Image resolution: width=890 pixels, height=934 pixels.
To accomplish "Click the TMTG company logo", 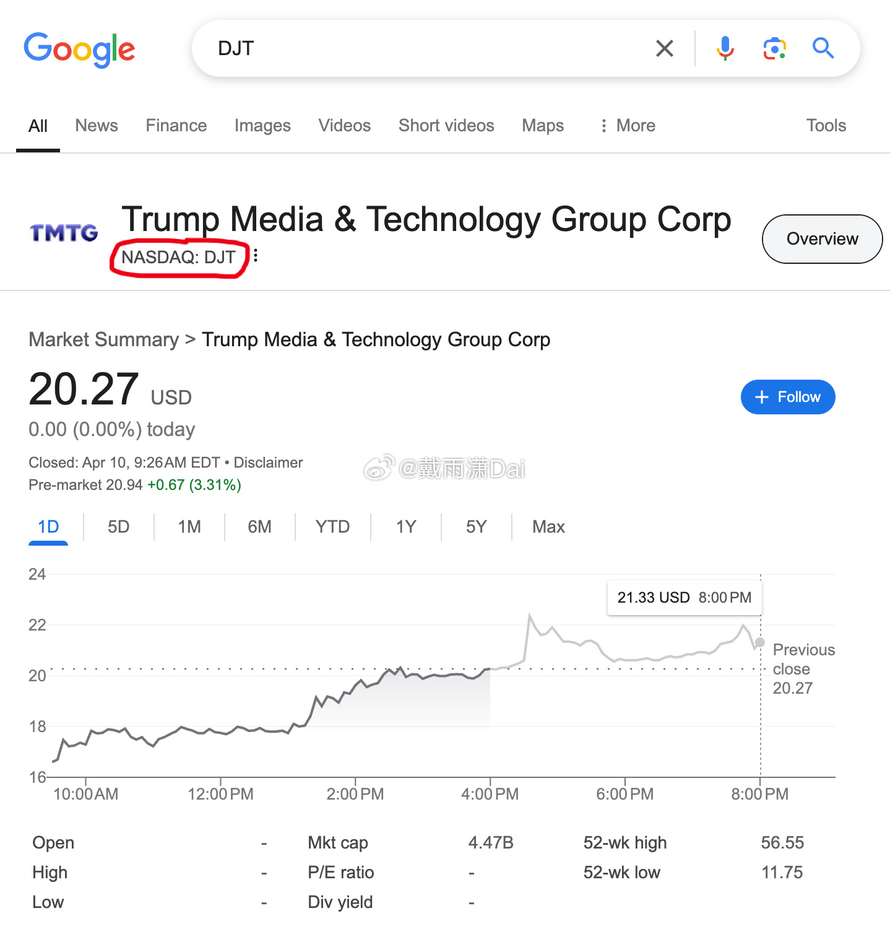I will (x=64, y=233).
